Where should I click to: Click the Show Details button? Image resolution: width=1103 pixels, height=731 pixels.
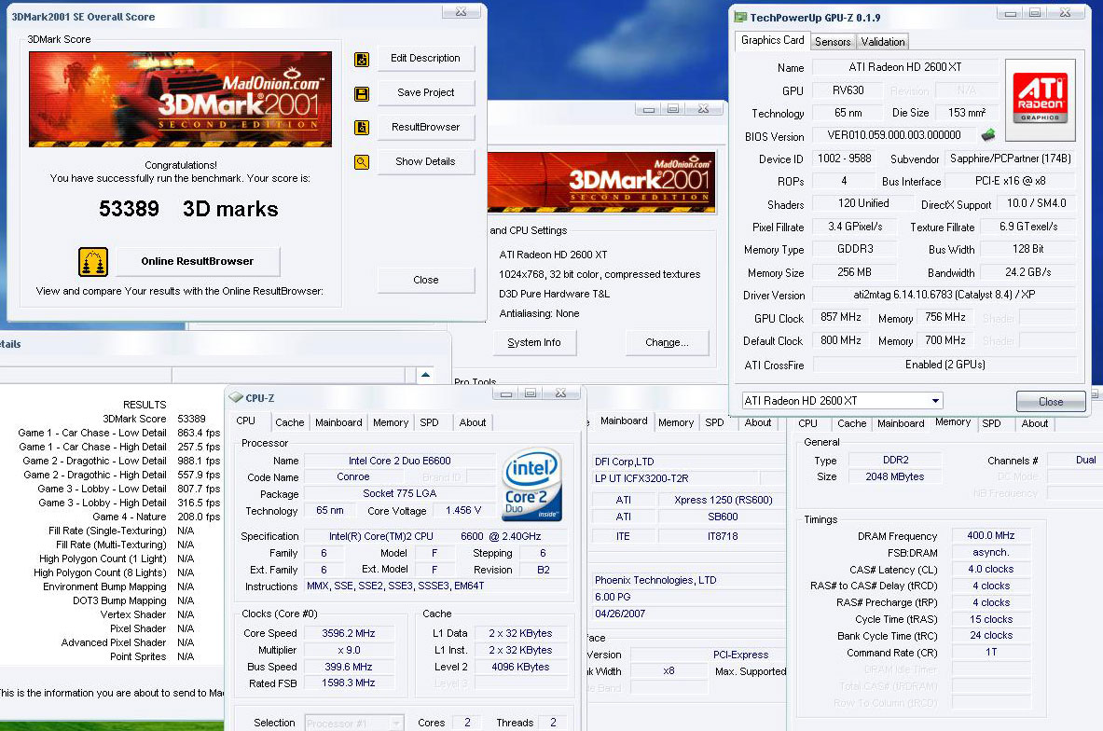click(425, 162)
